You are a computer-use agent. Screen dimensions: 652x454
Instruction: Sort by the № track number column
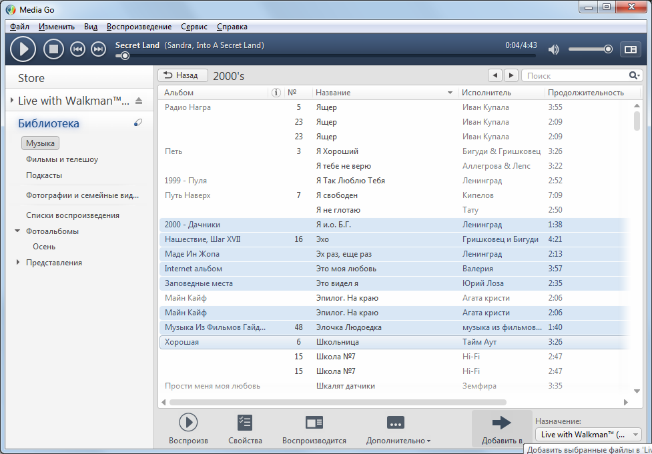[x=292, y=92]
